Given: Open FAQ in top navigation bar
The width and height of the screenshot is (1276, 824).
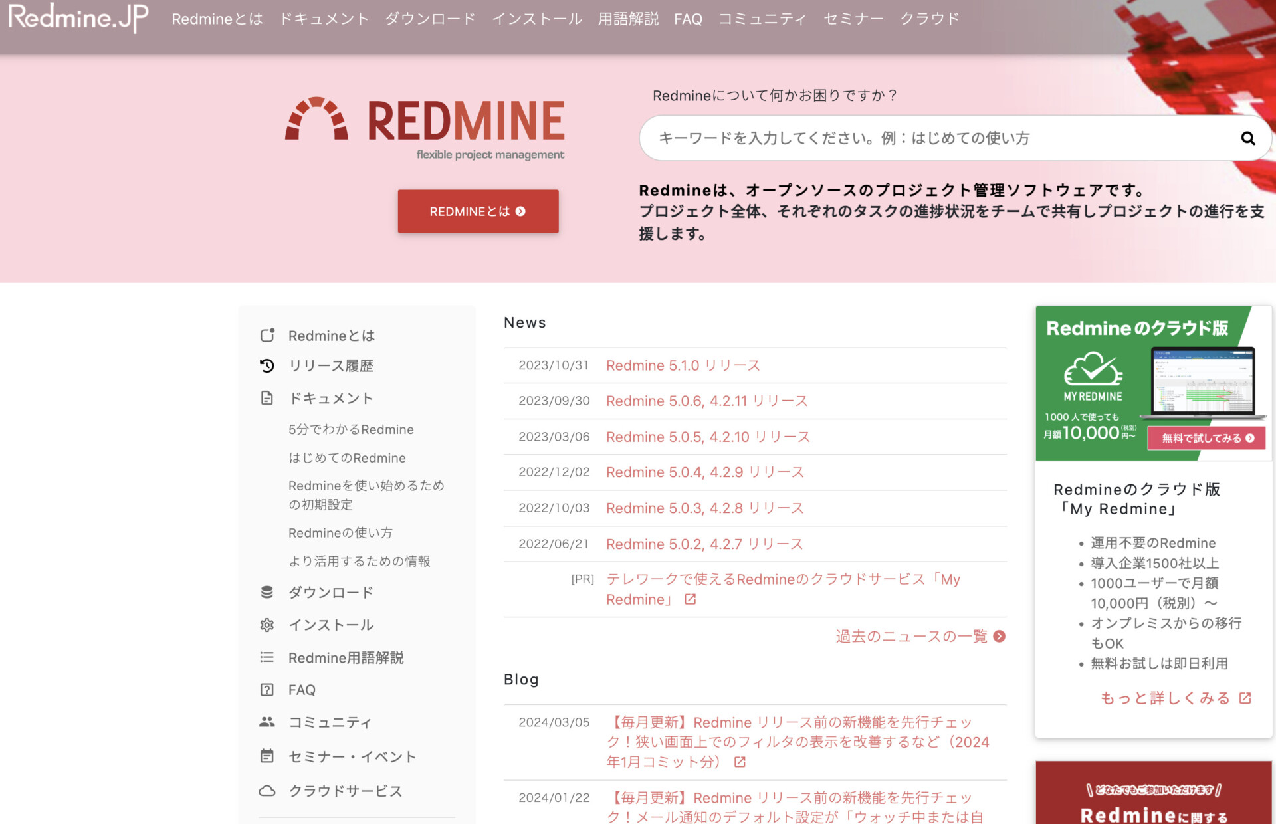Looking at the screenshot, I should tap(688, 19).
